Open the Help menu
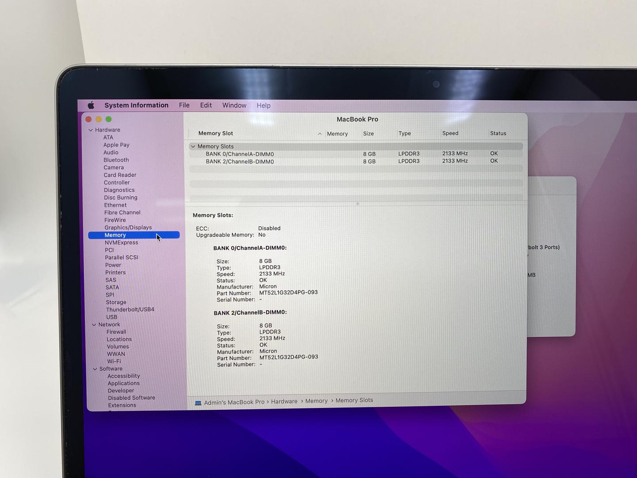The height and width of the screenshot is (478, 637). pos(264,105)
